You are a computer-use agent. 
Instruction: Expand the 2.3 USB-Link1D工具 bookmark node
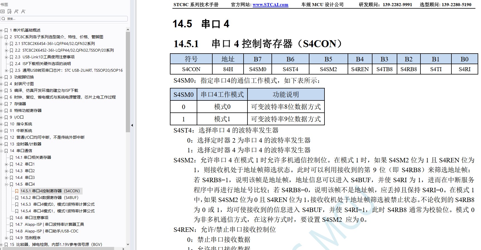click(7, 57)
